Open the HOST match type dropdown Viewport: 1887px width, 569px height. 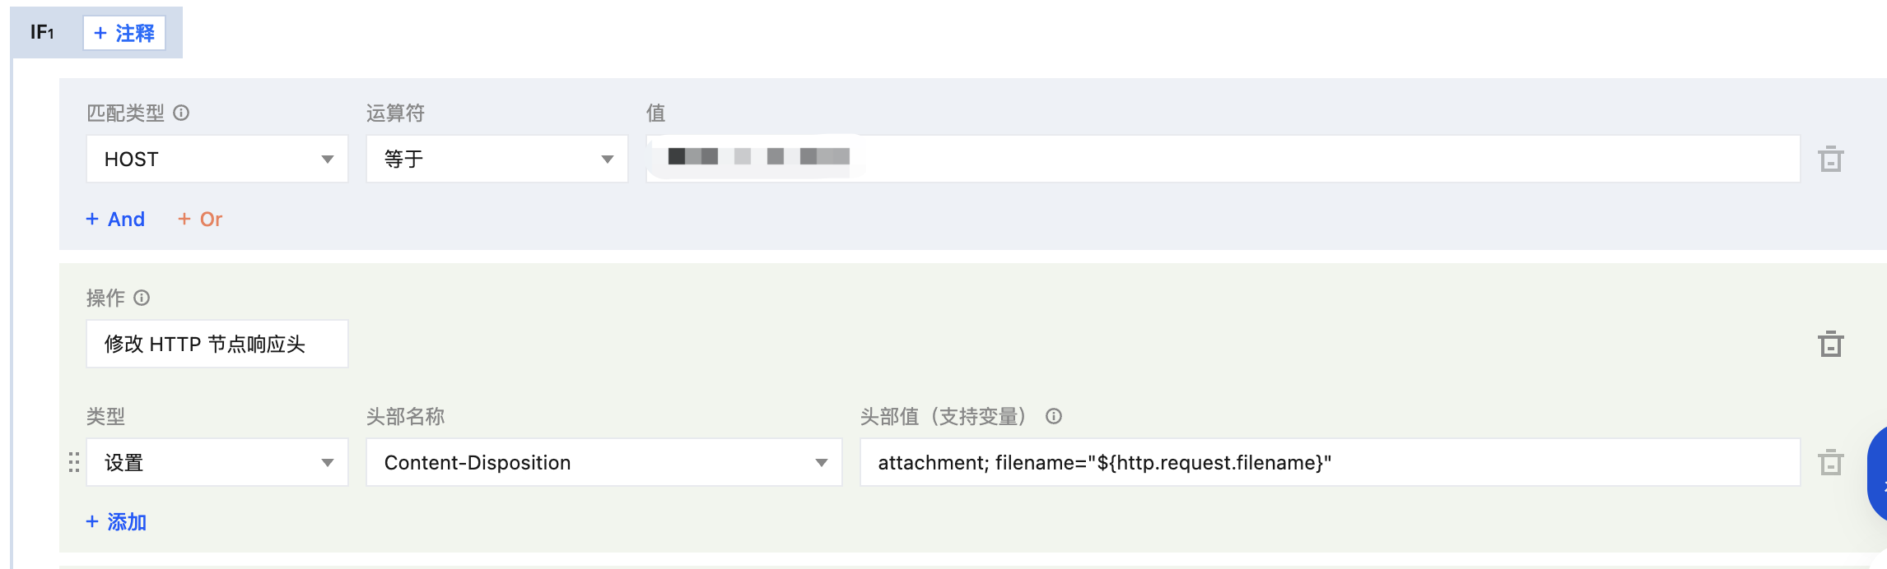217,159
